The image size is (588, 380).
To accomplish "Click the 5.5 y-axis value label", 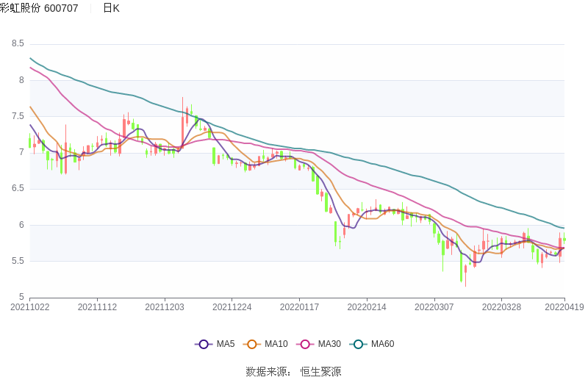I will click(x=18, y=261).
